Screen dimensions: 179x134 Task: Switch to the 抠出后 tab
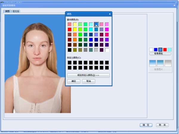(16, 11)
